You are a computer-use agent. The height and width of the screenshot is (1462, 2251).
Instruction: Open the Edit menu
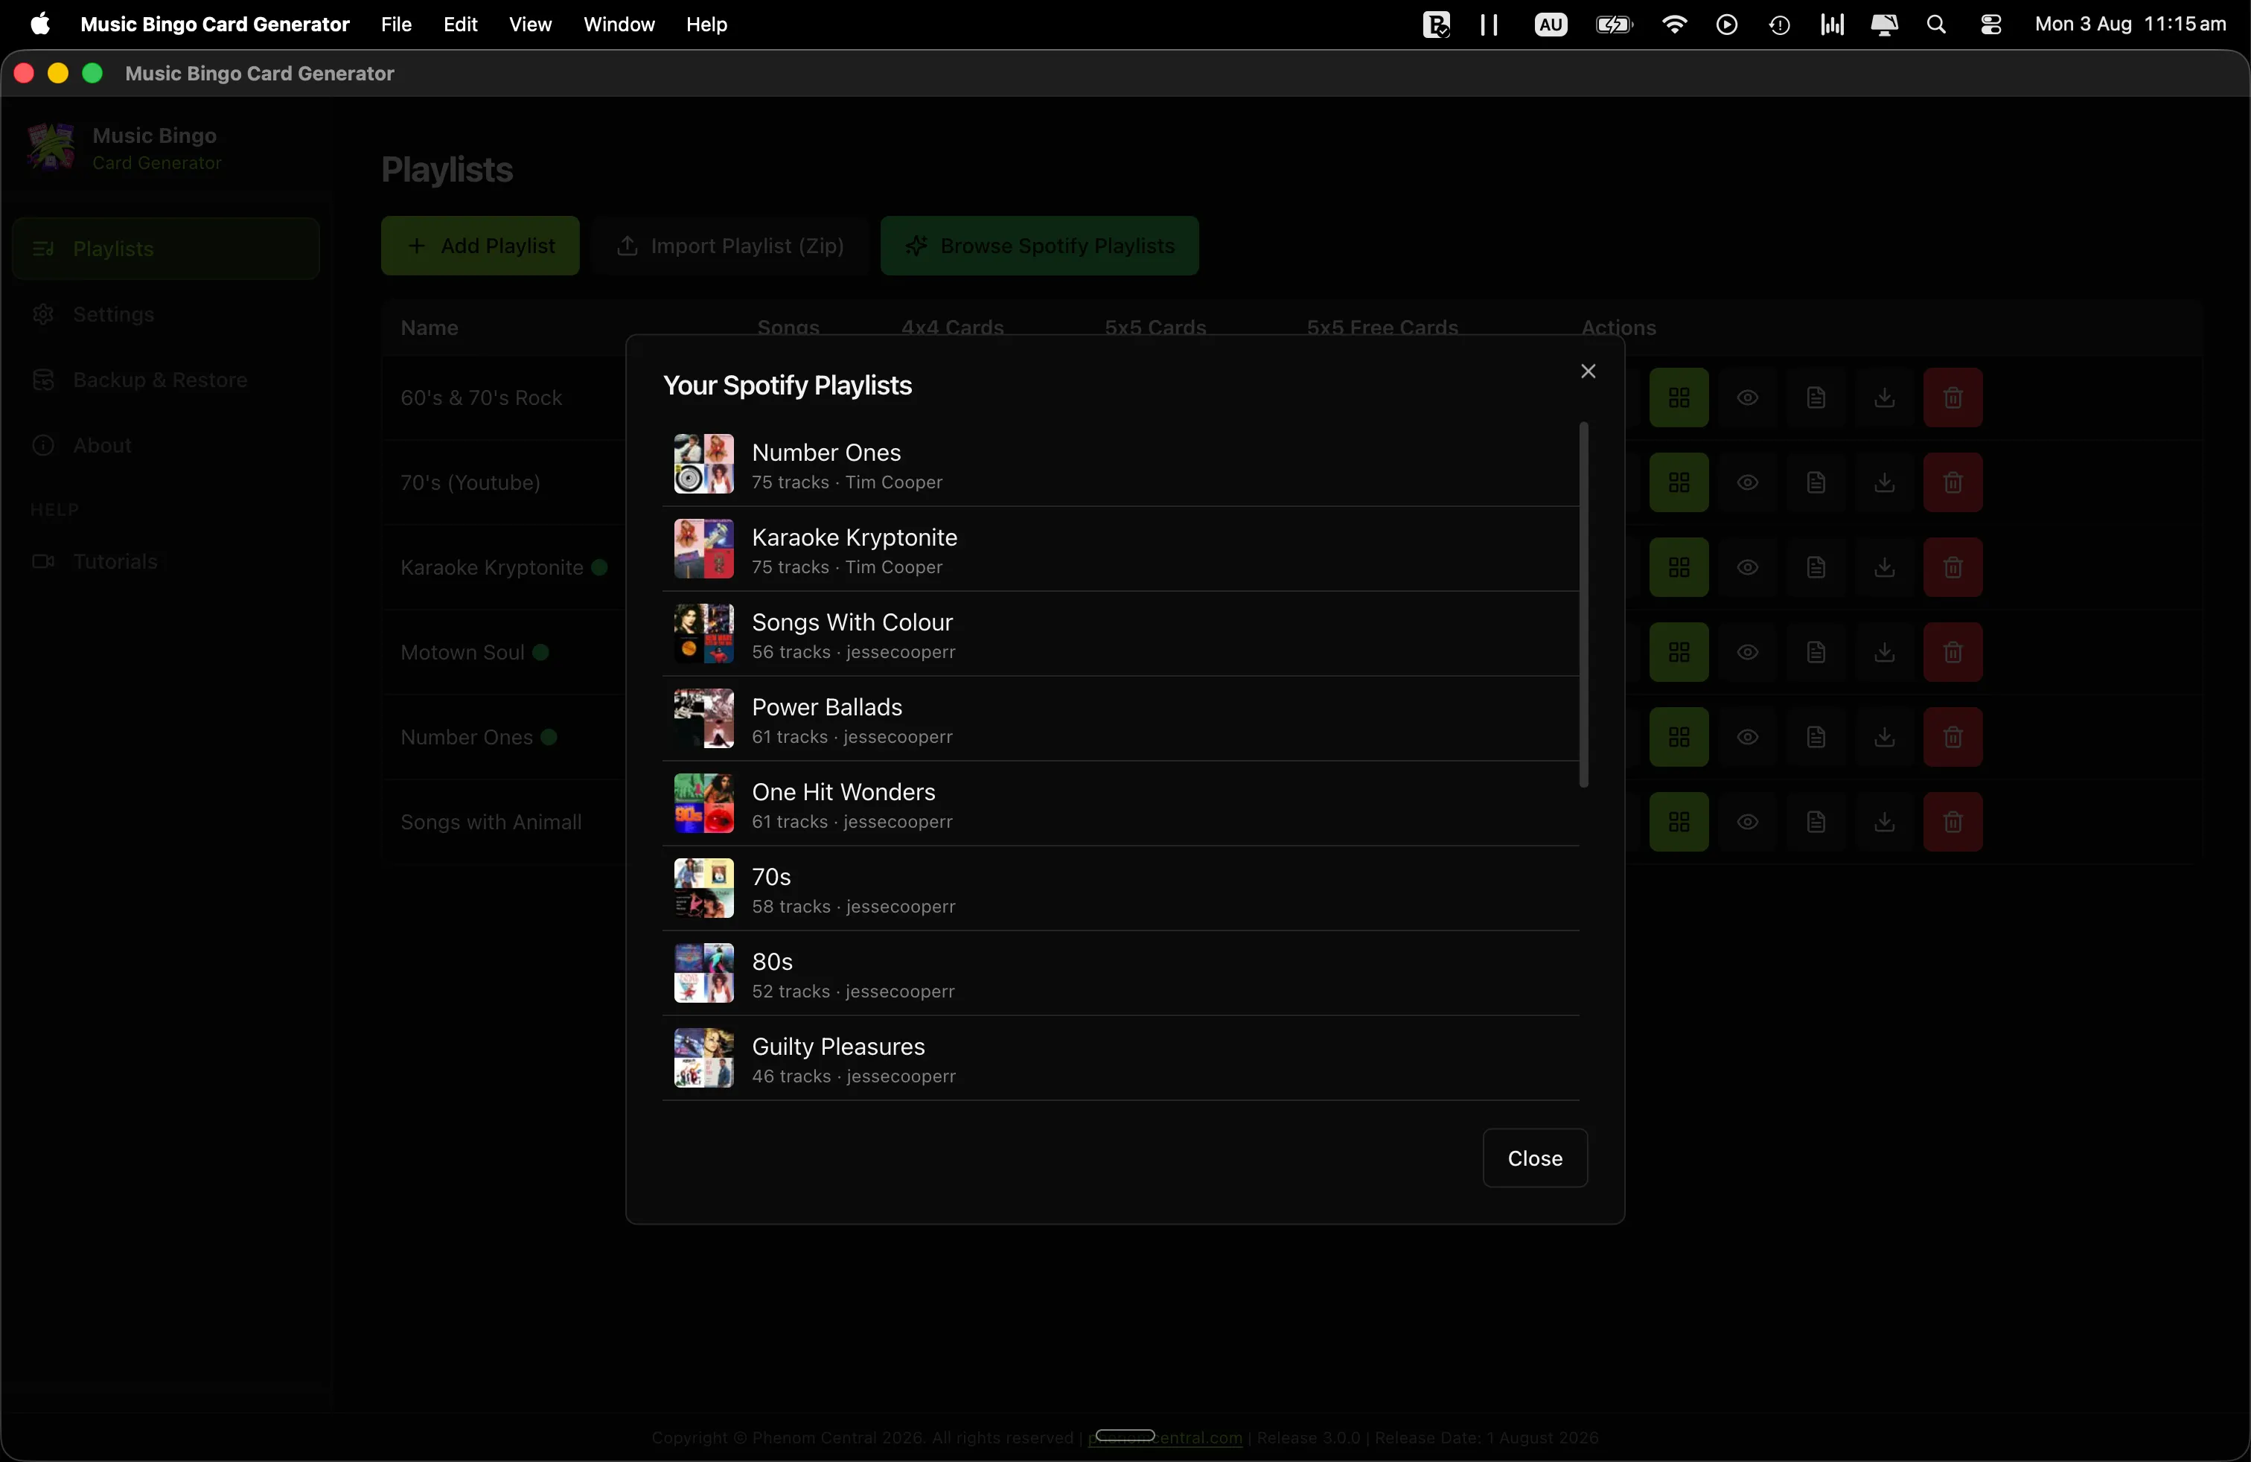click(x=461, y=25)
